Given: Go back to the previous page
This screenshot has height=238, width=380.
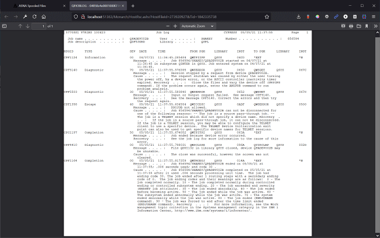Looking at the screenshot, I should click(6, 17).
